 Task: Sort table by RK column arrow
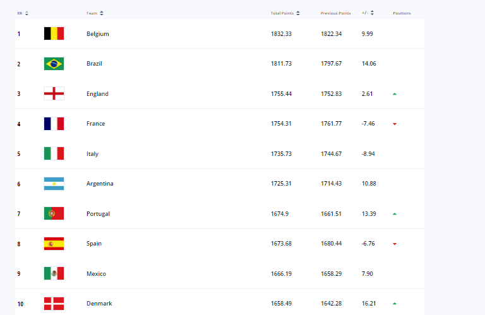[27, 13]
